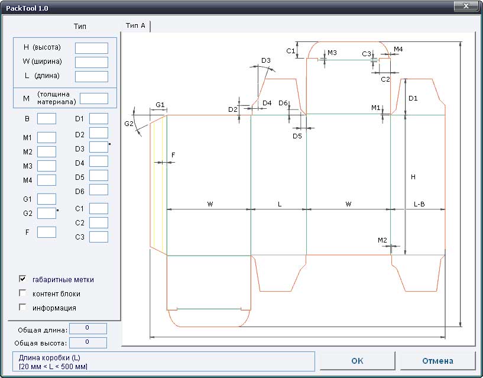Select the M4 value field

pos(47,180)
